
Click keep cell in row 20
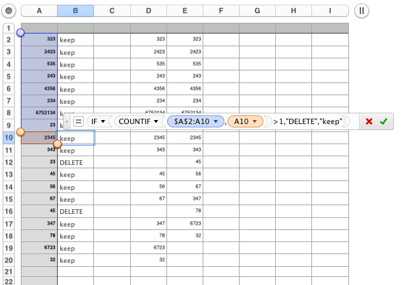pyautogui.click(x=75, y=260)
